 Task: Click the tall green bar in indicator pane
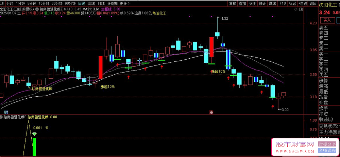click(34, 147)
